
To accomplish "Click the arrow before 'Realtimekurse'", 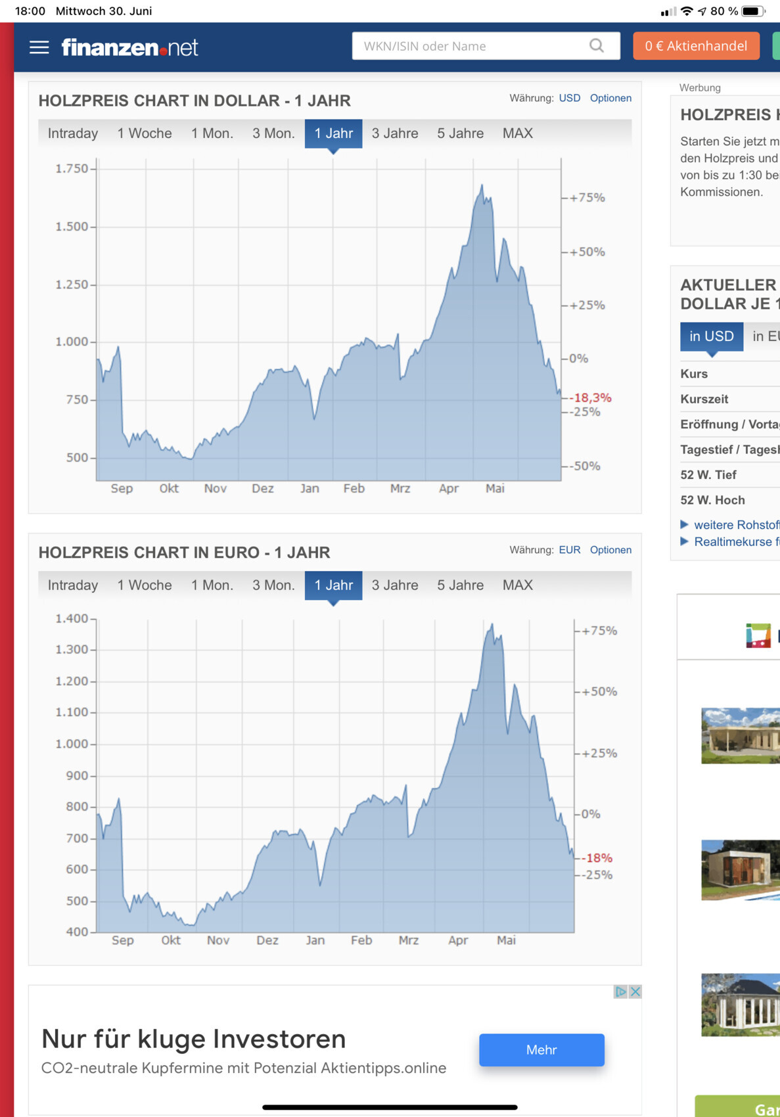I will [x=684, y=541].
